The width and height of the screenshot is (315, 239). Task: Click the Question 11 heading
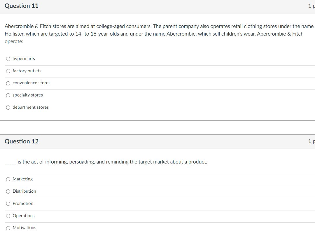[22, 6]
